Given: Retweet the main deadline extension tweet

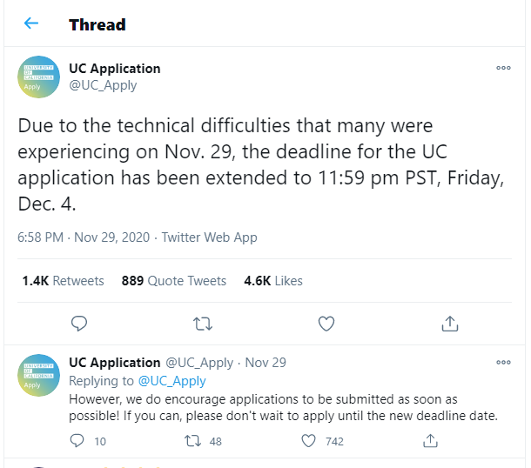Looking at the screenshot, I should [203, 324].
